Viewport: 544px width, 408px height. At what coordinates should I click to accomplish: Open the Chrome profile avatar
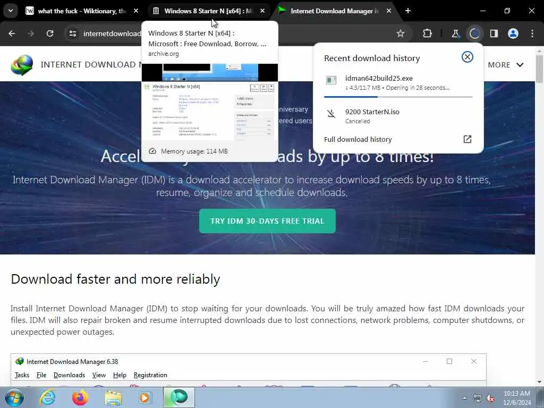(x=513, y=33)
